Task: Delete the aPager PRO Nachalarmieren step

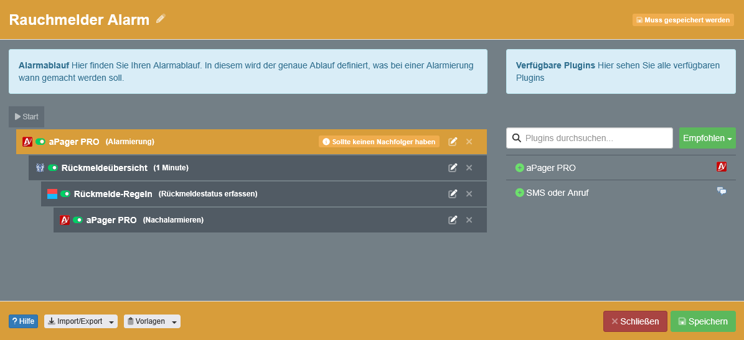Action: 469,220
